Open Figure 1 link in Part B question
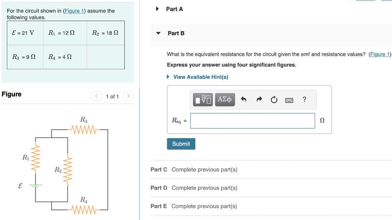Viewport: 392px width, 220px height. tap(380, 54)
